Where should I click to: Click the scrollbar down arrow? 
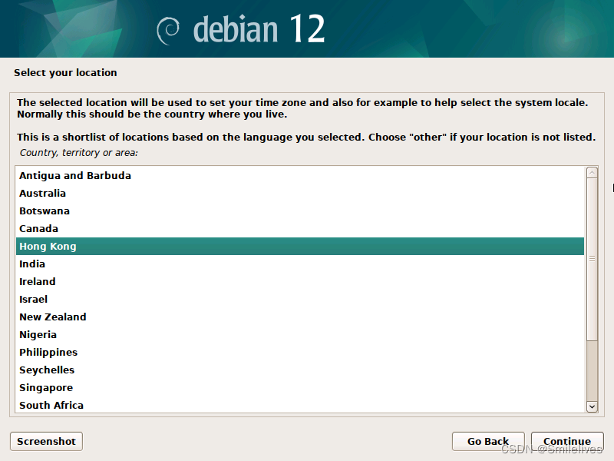(x=591, y=406)
